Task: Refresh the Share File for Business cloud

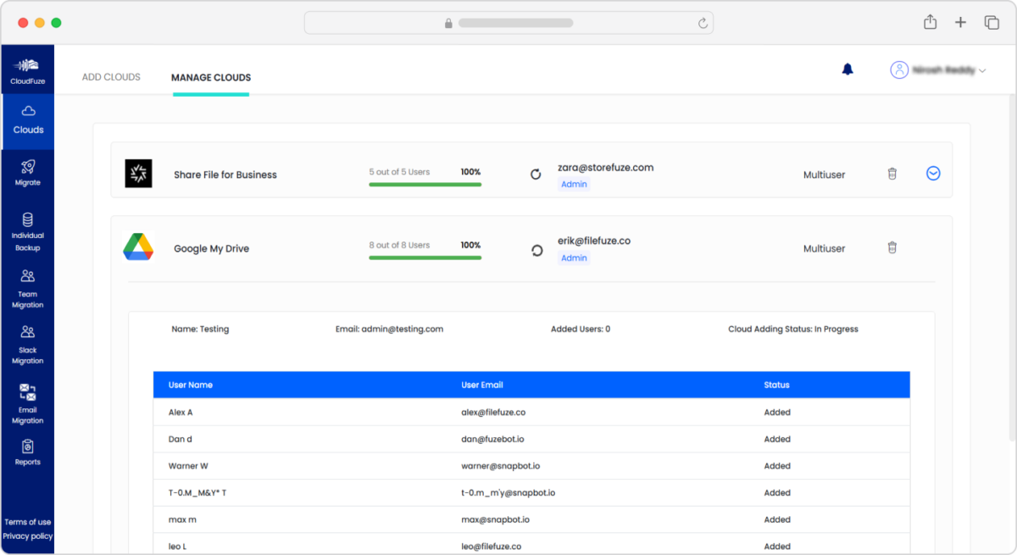Action: [x=535, y=174]
